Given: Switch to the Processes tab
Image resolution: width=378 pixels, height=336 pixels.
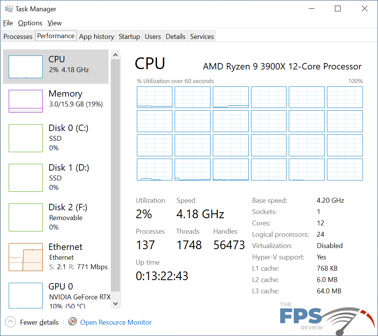Looking at the screenshot, I should [18, 36].
